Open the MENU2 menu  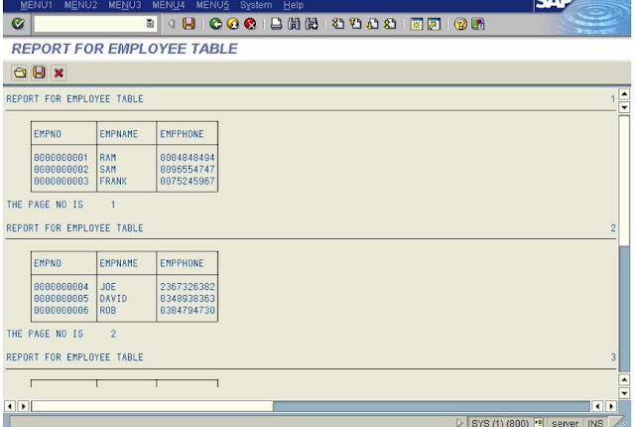click(80, 5)
